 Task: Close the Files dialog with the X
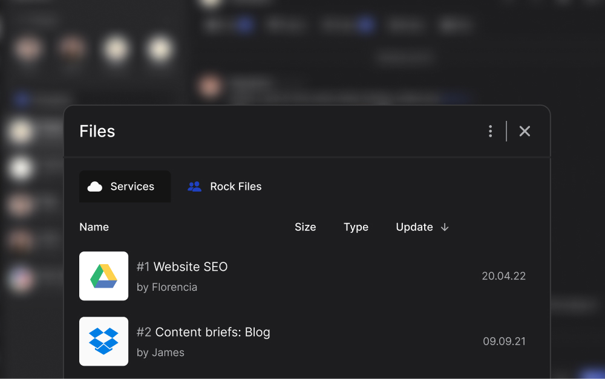pos(525,131)
